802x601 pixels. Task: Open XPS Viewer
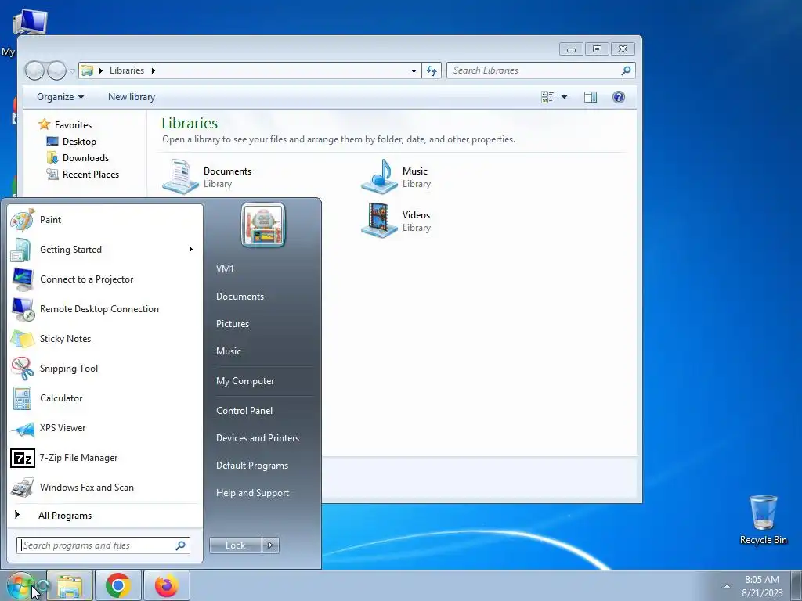click(104, 428)
